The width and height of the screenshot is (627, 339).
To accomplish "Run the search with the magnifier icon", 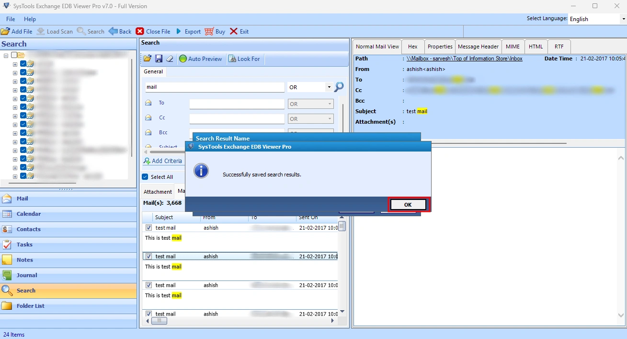I will coord(339,87).
